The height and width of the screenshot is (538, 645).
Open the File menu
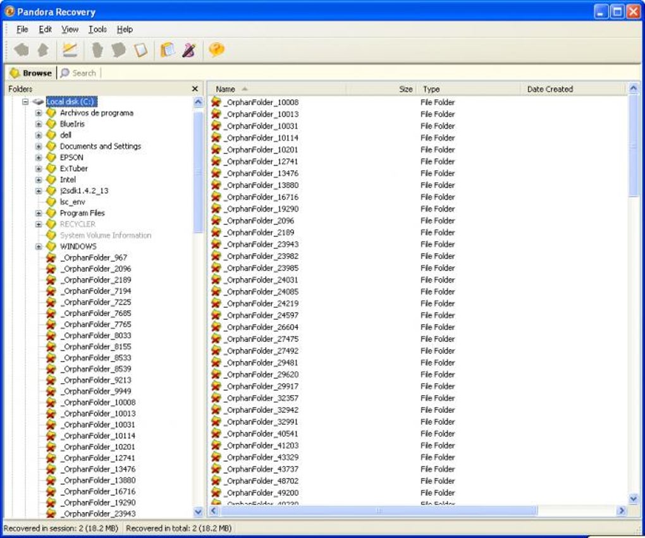pos(22,29)
